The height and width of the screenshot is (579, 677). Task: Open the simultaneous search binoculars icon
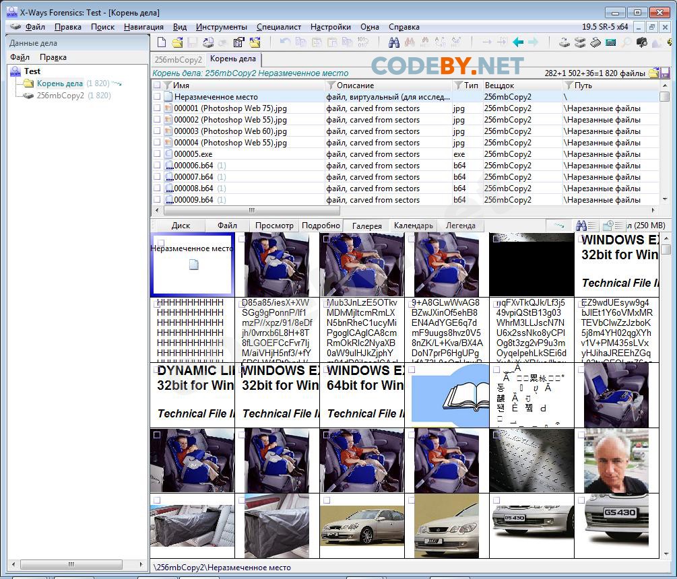click(x=394, y=42)
